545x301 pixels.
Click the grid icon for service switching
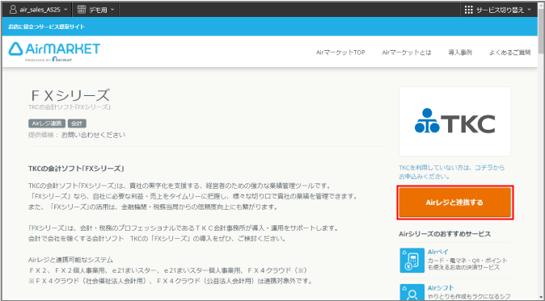(x=468, y=10)
